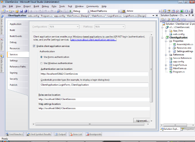Expand the App_Data folder node
The width and height of the screenshot is (195, 142).
(166, 31)
